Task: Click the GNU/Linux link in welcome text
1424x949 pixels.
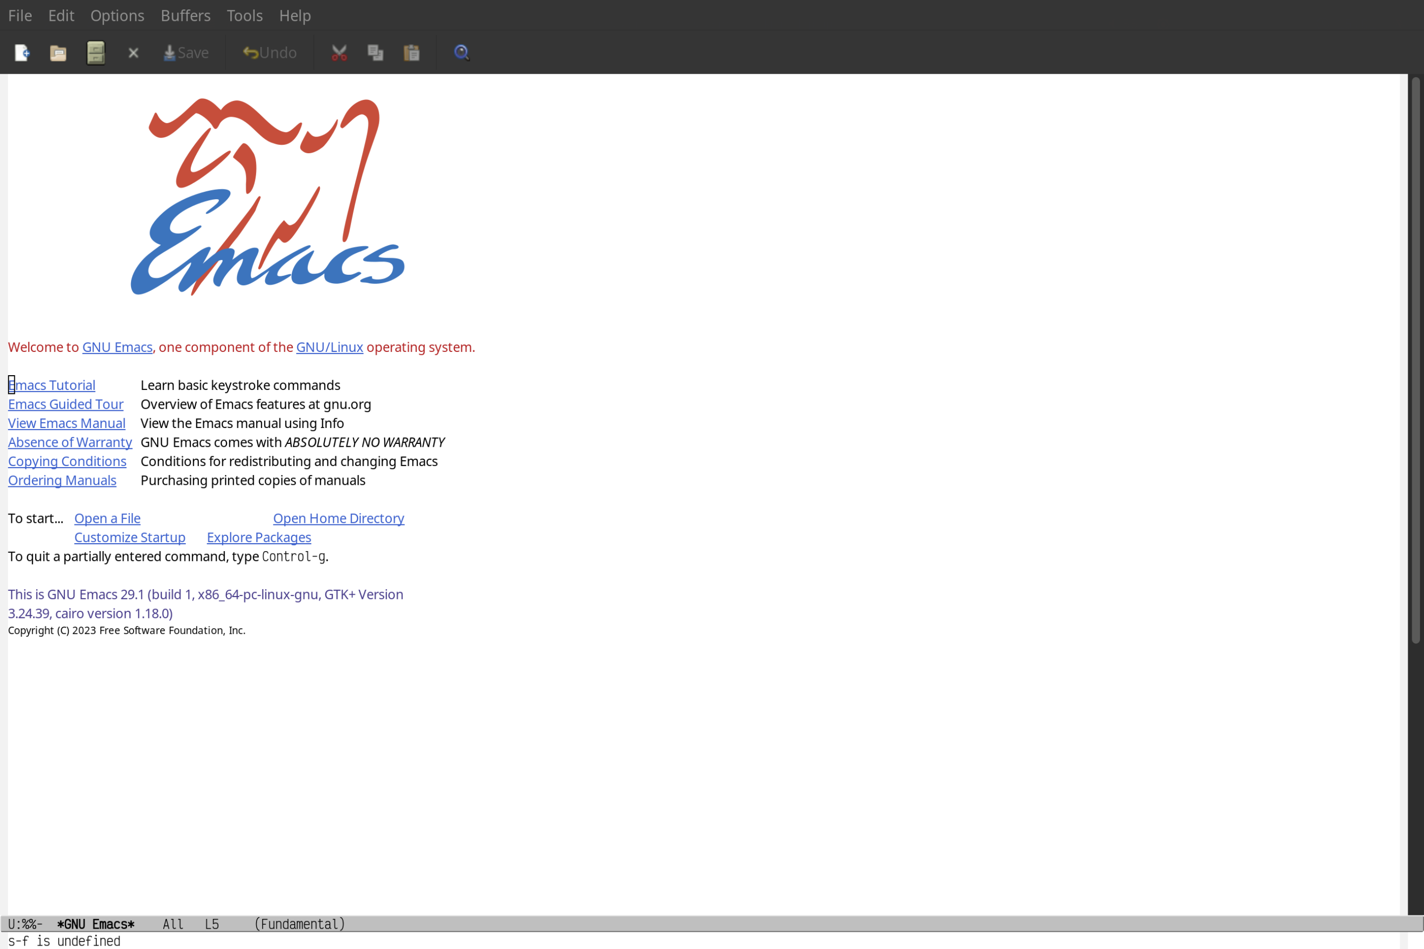Action: (x=329, y=346)
